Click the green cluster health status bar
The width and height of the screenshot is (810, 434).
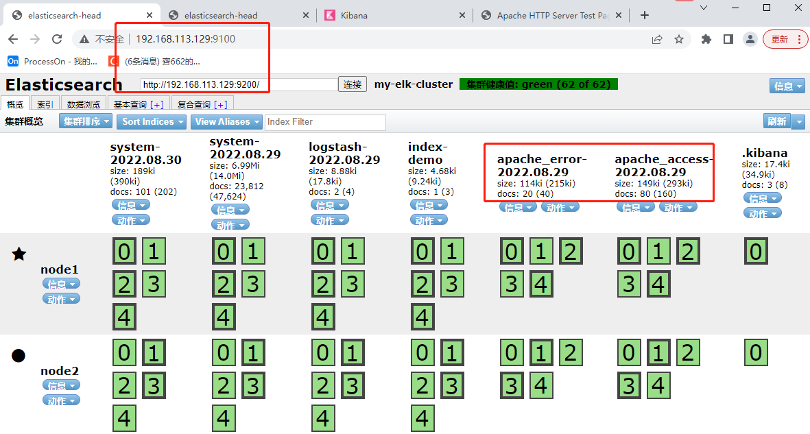[x=538, y=84]
